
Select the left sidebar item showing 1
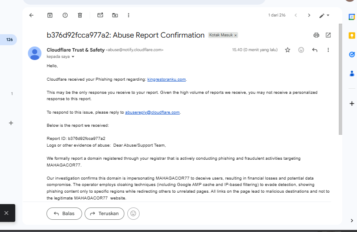point(12,94)
